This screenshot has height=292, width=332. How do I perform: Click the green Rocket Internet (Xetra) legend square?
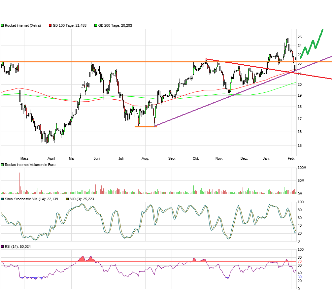pos(2,25)
